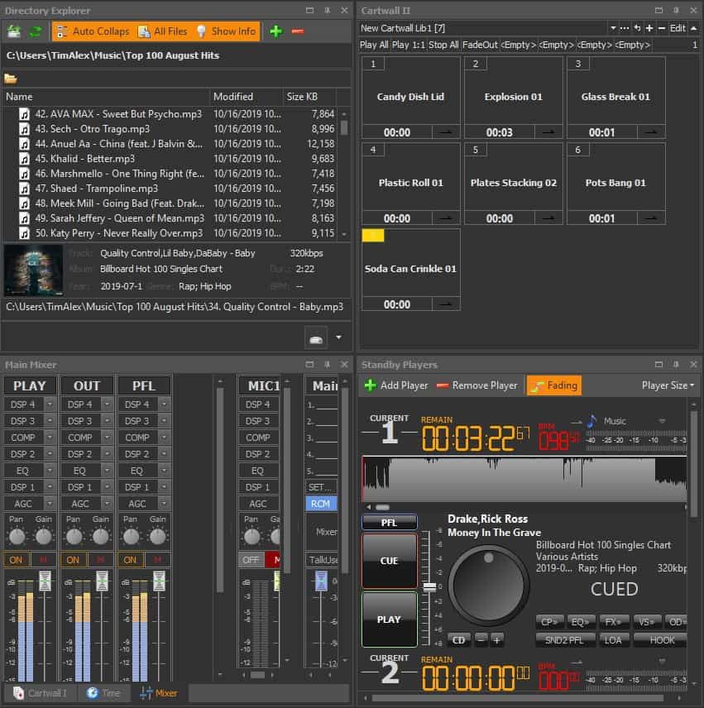Click the Add Player green plus icon
The width and height of the screenshot is (704, 708).
coord(370,385)
